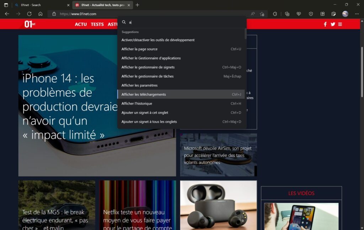Open browser performance heart icon

click(x=299, y=14)
